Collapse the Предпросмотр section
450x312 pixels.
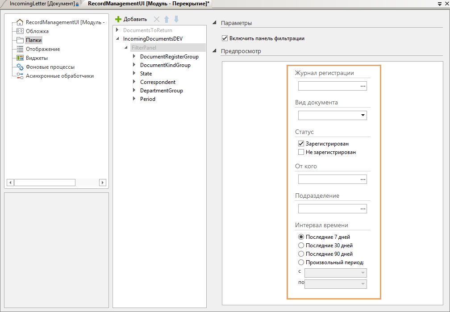click(x=215, y=51)
